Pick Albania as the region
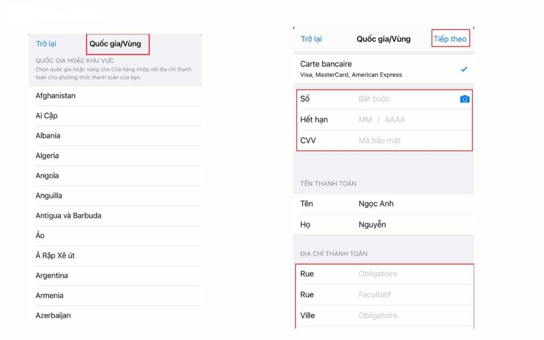Image resolution: width=544 pixels, height=340 pixels. [48, 135]
